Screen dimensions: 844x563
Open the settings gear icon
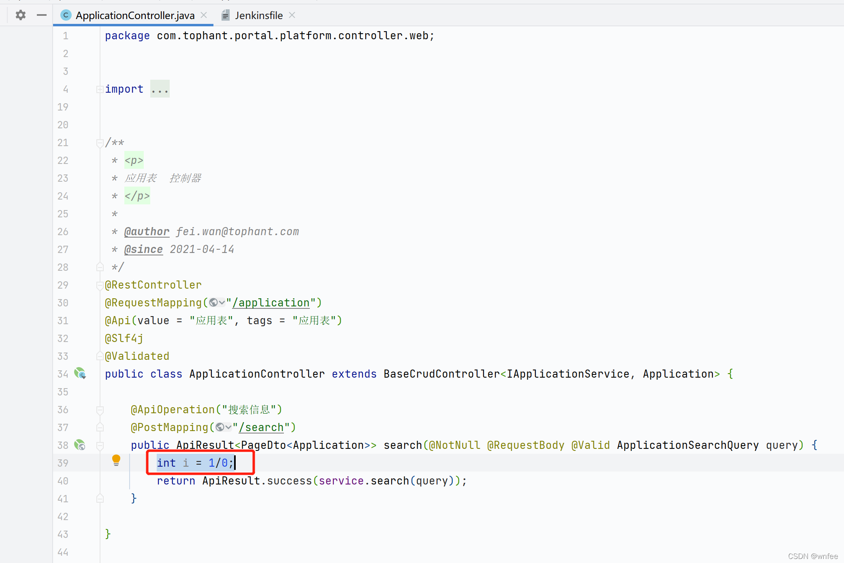(21, 15)
